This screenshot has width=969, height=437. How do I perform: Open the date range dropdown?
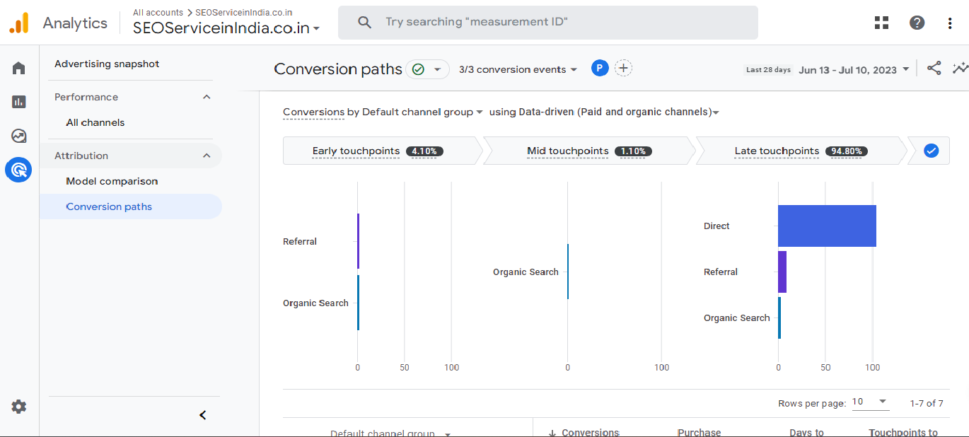coord(854,70)
